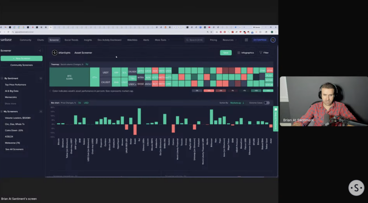Click the XRP treemap tile

[x=116, y=73]
